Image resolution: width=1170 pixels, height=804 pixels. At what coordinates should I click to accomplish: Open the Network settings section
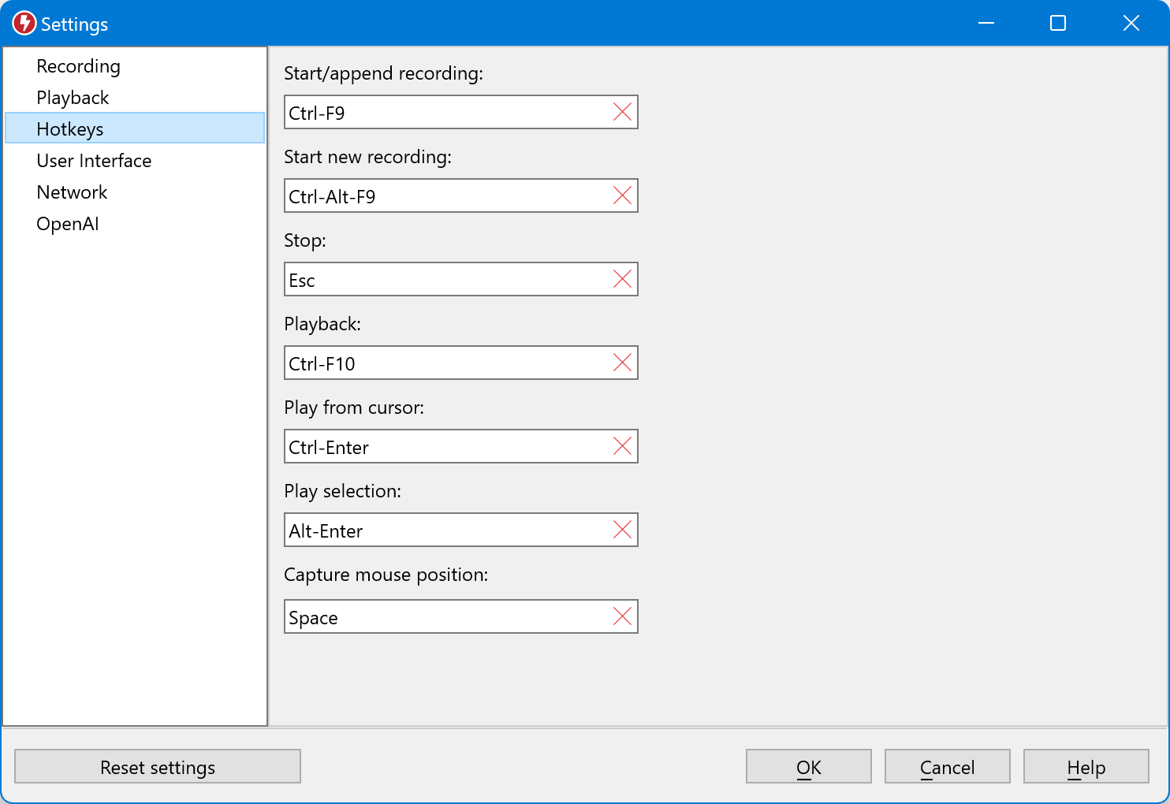click(x=72, y=192)
